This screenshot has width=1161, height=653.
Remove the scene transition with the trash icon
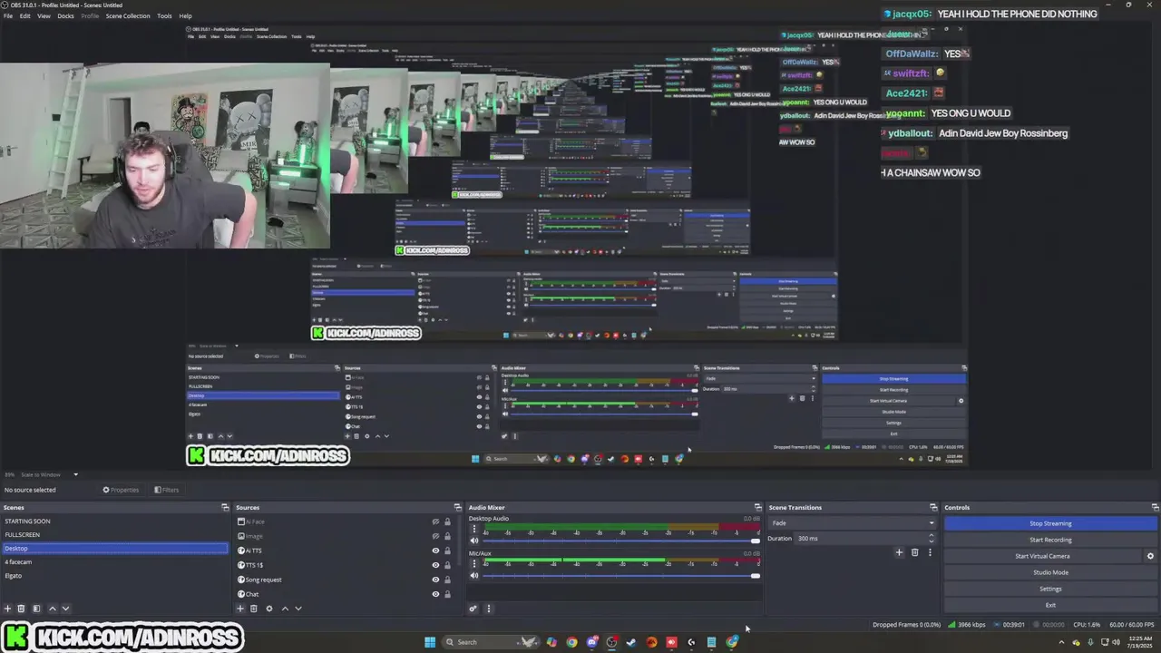click(x=914, y=552)
